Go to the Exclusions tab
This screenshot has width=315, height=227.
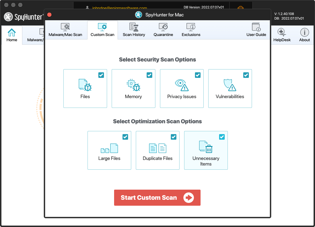click(191, 30)
